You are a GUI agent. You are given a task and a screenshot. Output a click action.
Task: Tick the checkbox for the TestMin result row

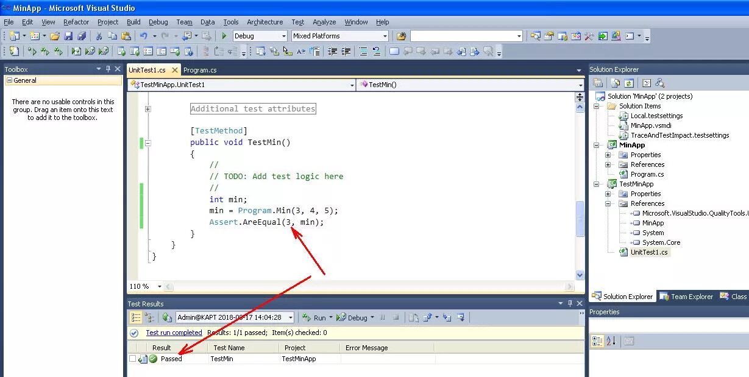tap(132, 359)
